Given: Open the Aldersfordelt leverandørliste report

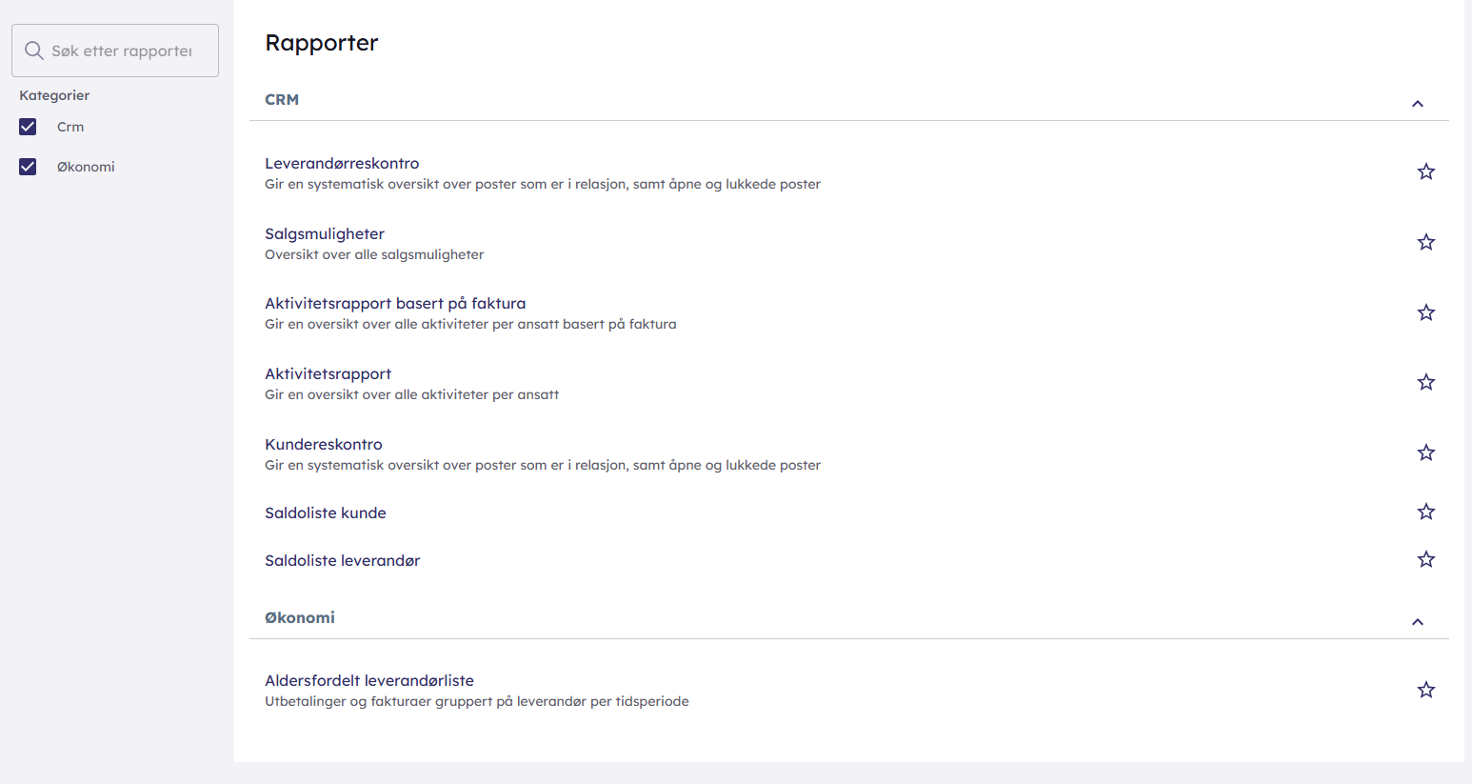Looking at the screenshot, I should (x=369, y=680).
